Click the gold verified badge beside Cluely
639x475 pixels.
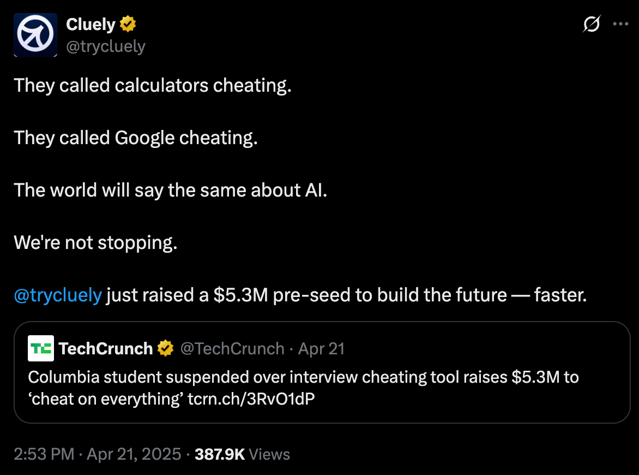pyautogui.click(x=128, y=24)
